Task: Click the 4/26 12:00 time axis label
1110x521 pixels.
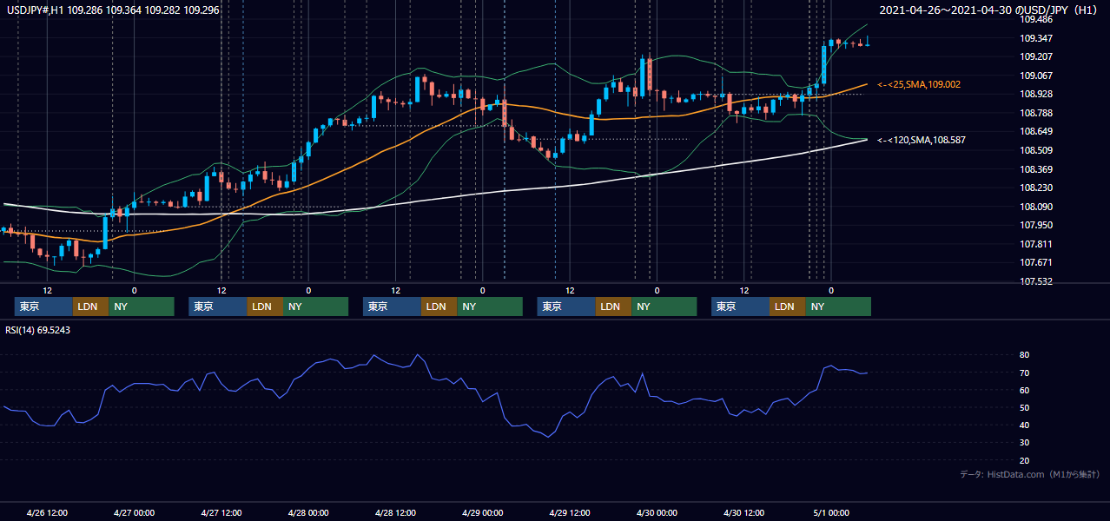Action: [x=47, y=512]
